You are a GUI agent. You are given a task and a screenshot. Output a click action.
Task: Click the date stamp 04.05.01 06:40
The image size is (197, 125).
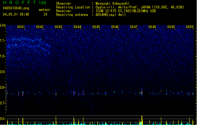16,14
